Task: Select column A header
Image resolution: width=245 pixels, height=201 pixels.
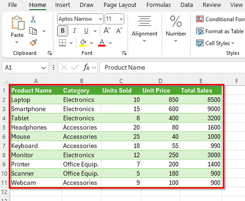Action: [36, 81]
